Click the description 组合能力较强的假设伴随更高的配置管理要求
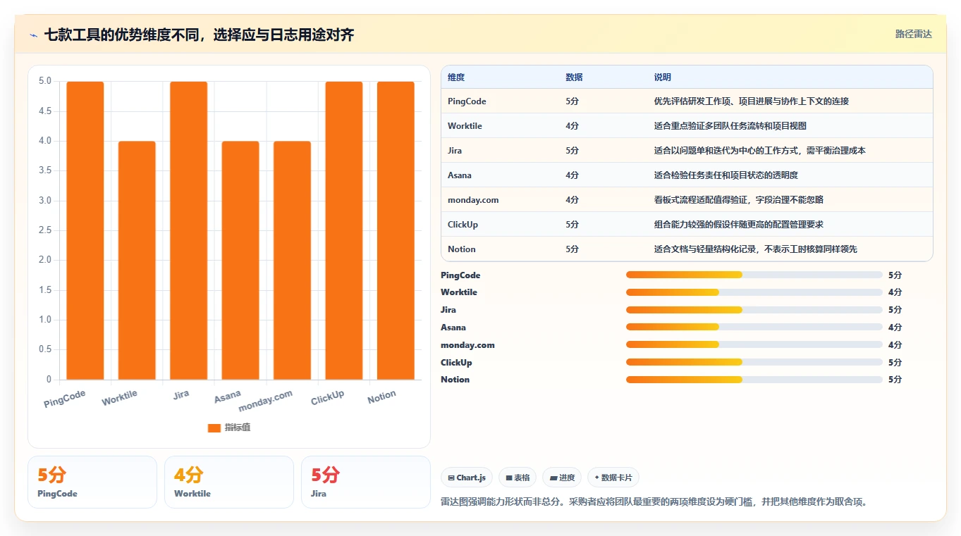Viewport: 961px width, 536px height. pyautogui.click(x=739, y=225)
